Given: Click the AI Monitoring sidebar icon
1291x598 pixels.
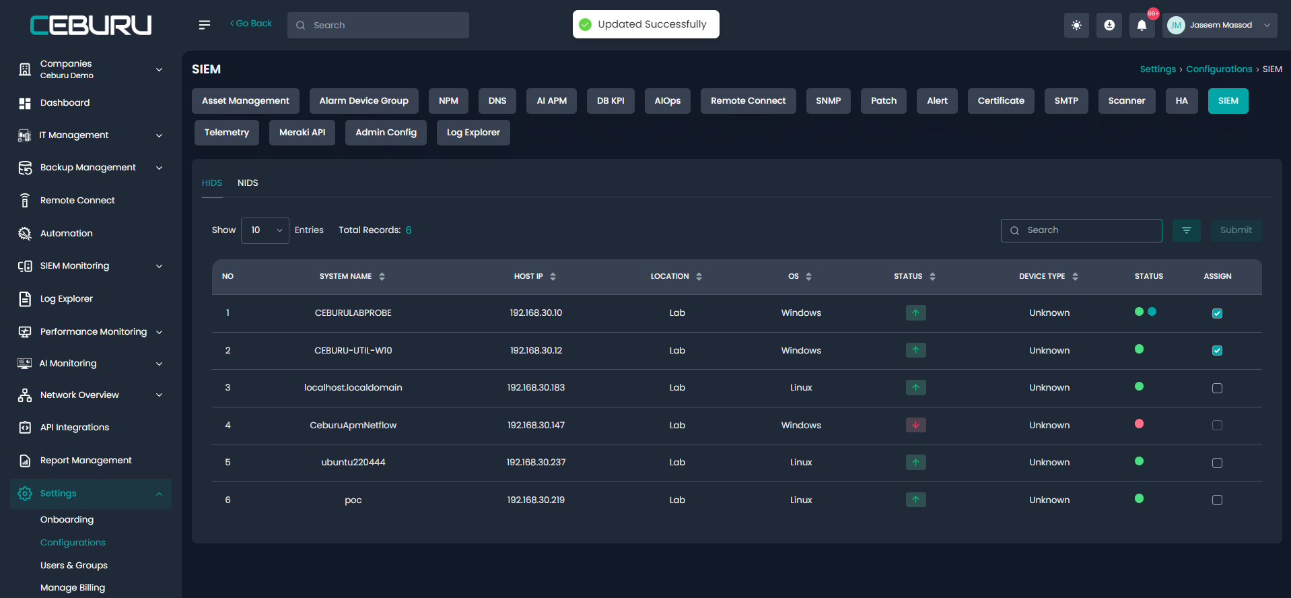Looking at the screenshot, I should (x=25, y=364).
